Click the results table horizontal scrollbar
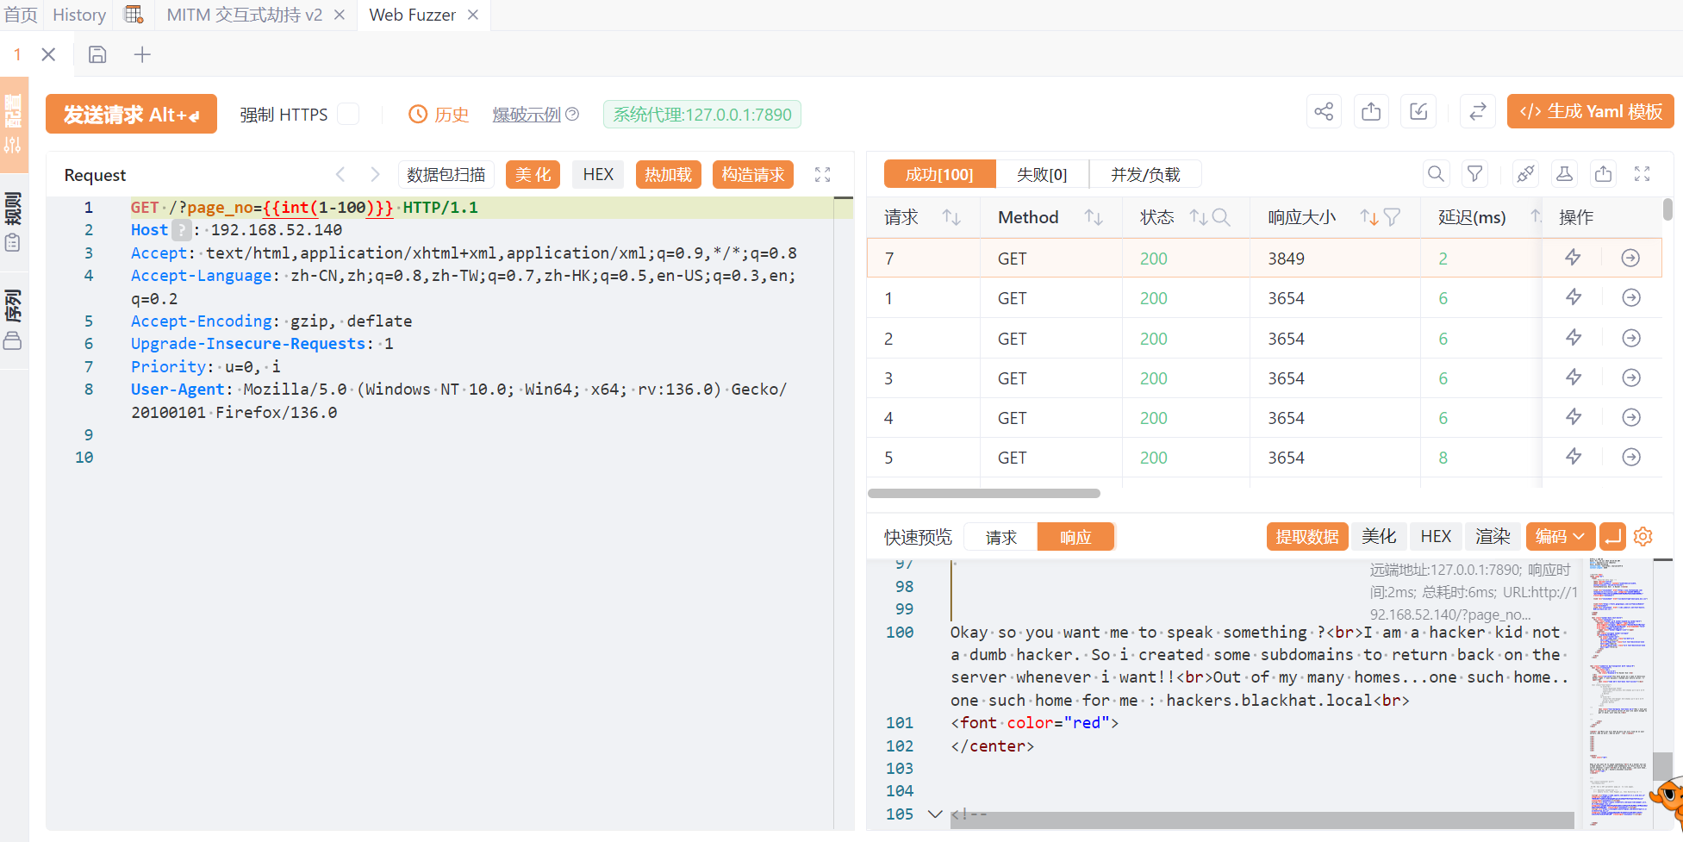This screenshot has height=842, width=1683. click(x=983, y=493)
